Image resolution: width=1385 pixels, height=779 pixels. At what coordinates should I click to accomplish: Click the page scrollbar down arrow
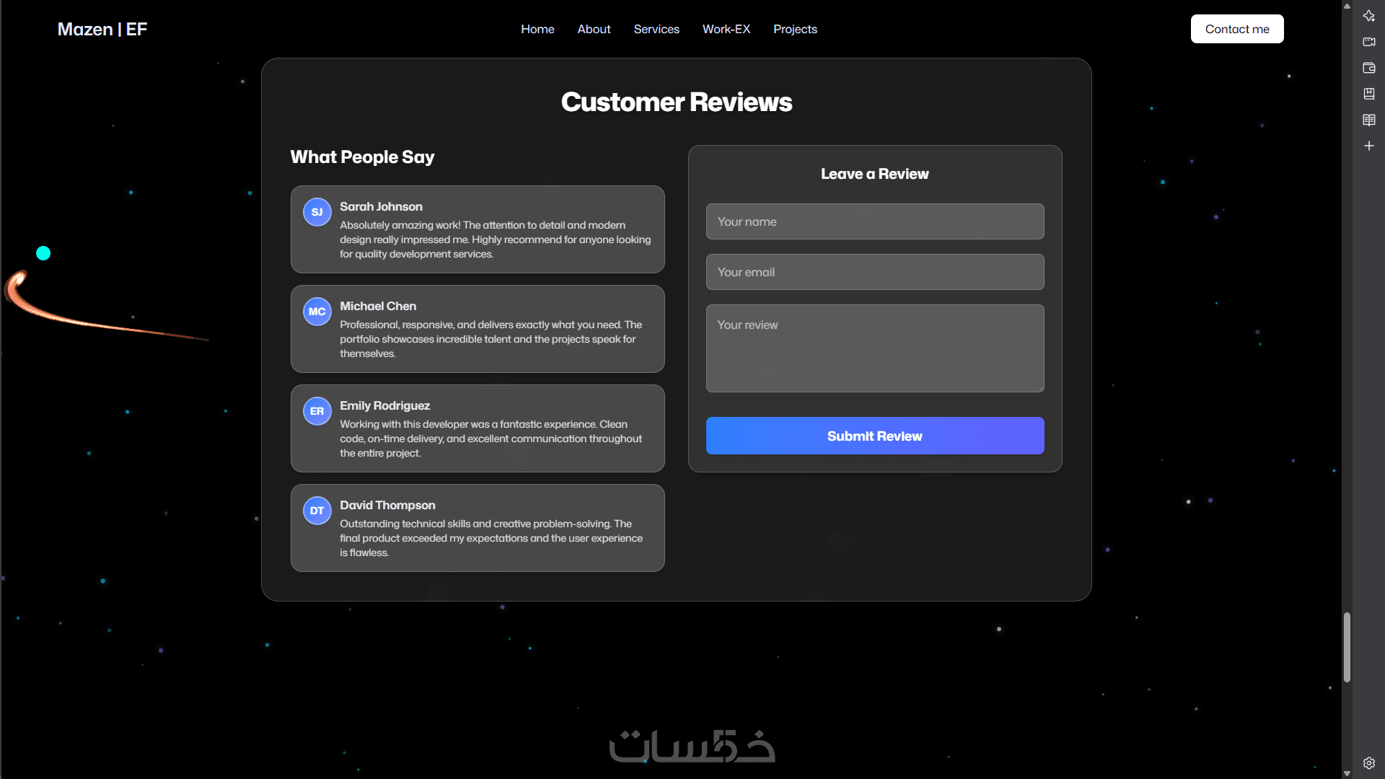[x=1347, y=773]
